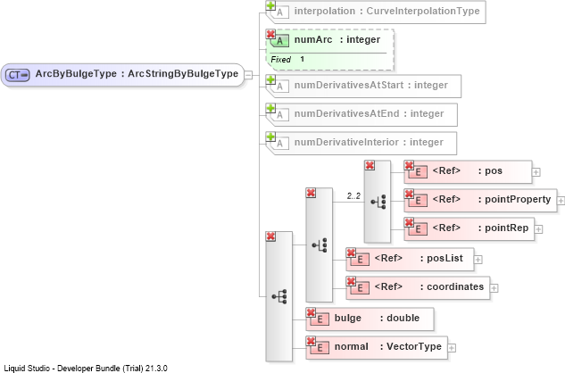The width and height of the screenshot is (565, 373).
Task: Select numDerivativesAtStart : integer attribute
Action: pyautogui.click(x=363, y=87)
